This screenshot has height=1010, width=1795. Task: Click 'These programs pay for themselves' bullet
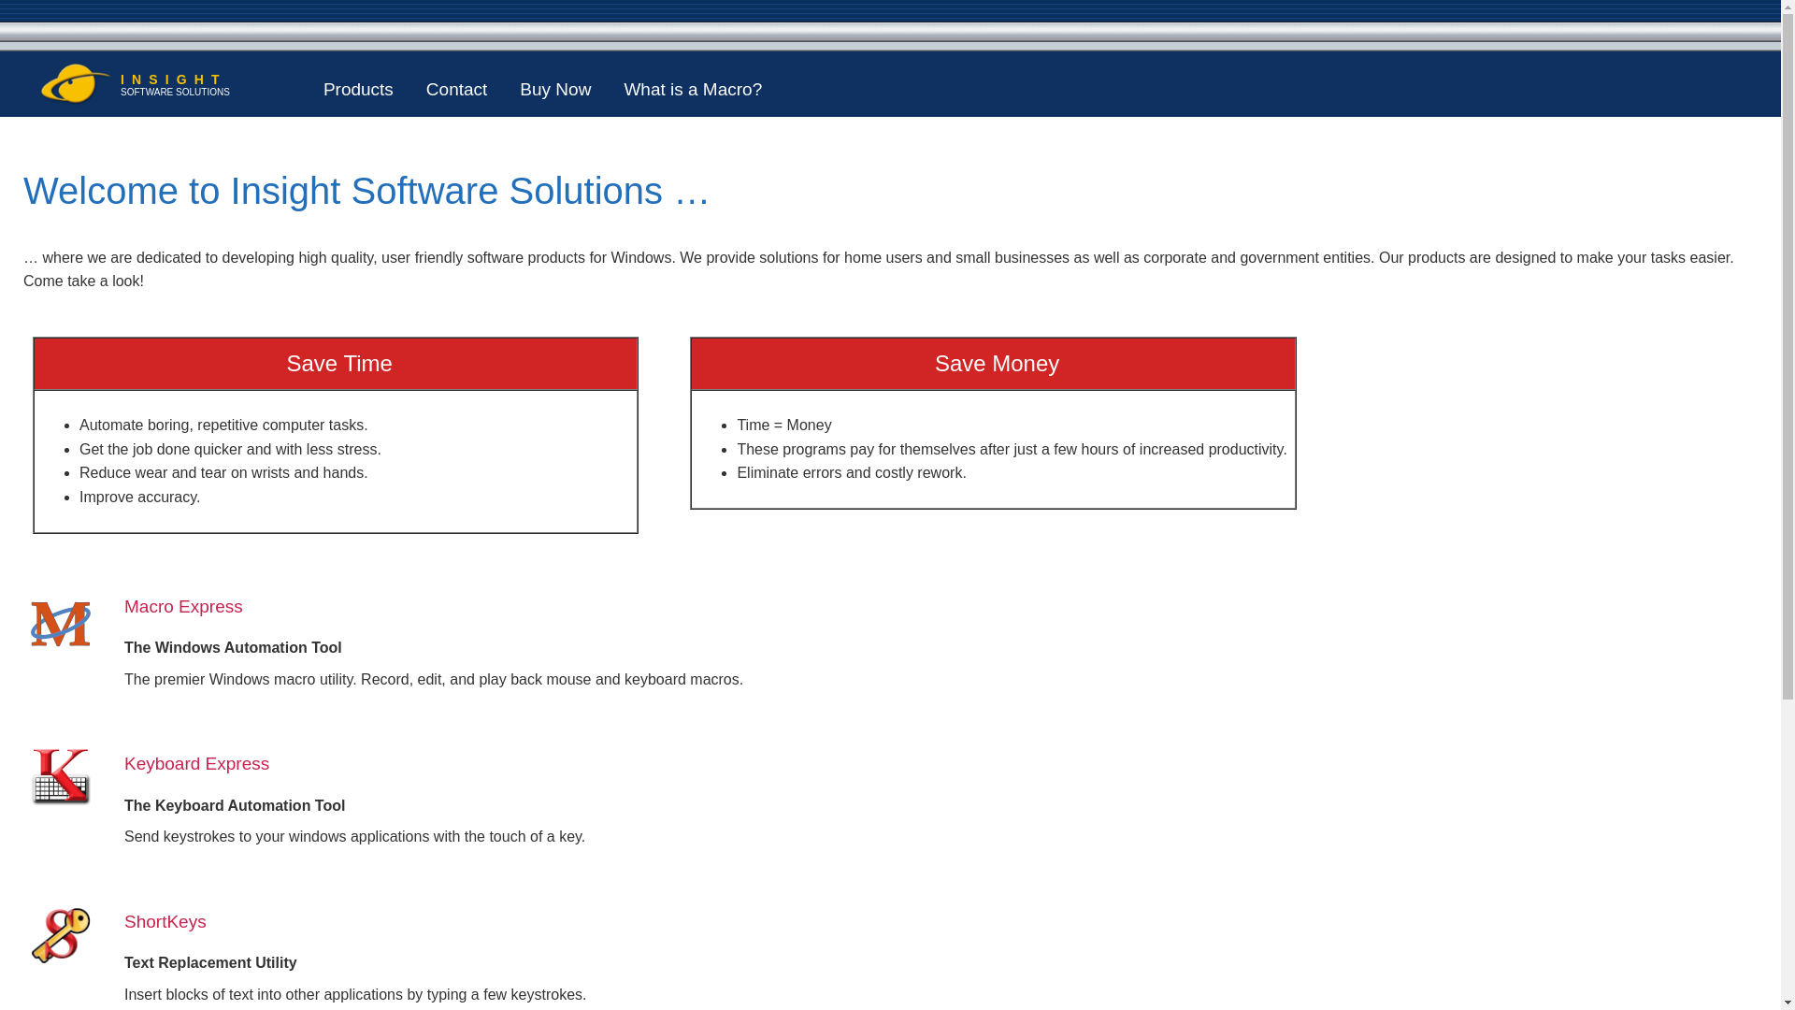1012,449
